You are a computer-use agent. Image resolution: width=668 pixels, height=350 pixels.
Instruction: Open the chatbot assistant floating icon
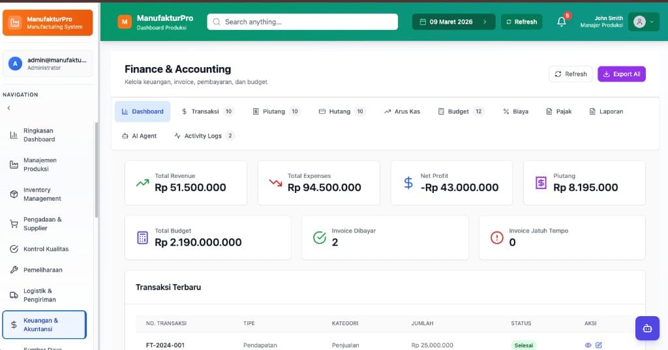647,328
